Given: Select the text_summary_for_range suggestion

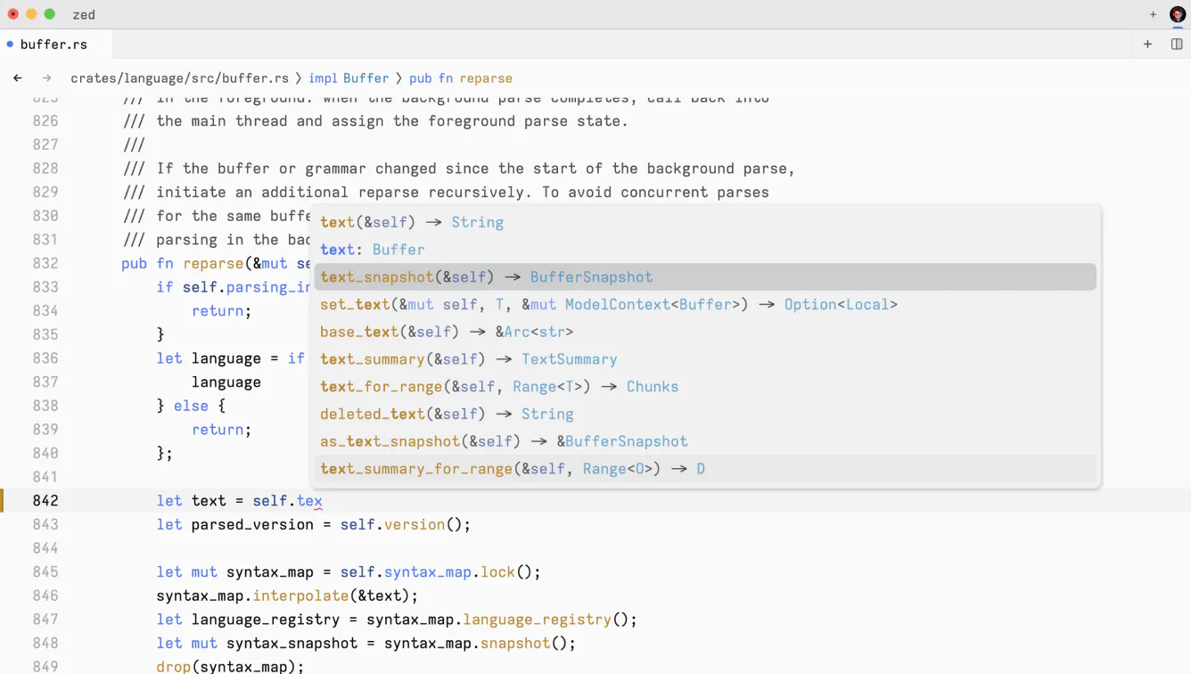Looking at the screenshot, I should [512, 469].
